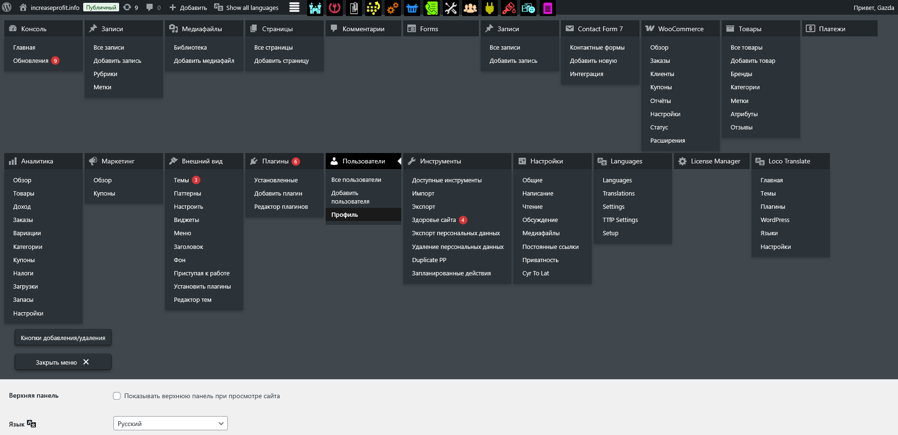The height and width of the screenshot is (435, 898).
Task: Click the green phone contact-form icon
Action: click(432, 8)
